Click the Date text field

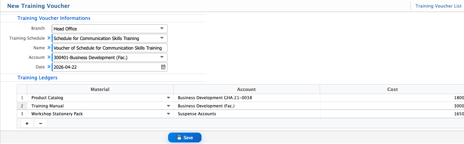106,67
